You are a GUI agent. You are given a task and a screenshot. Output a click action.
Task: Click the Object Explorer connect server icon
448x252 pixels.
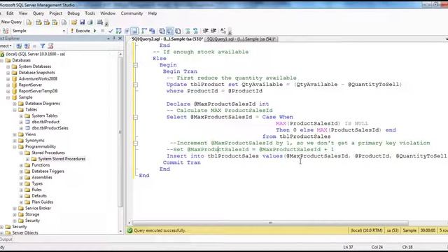click(19, 46)
